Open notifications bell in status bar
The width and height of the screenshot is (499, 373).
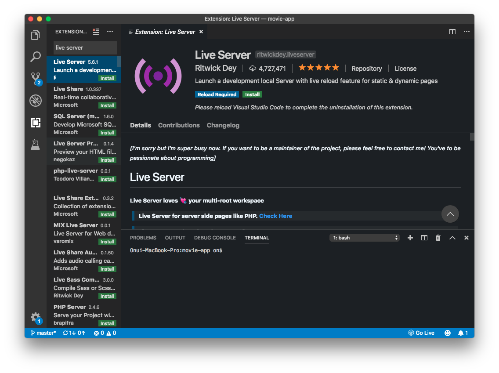(463, 333)
